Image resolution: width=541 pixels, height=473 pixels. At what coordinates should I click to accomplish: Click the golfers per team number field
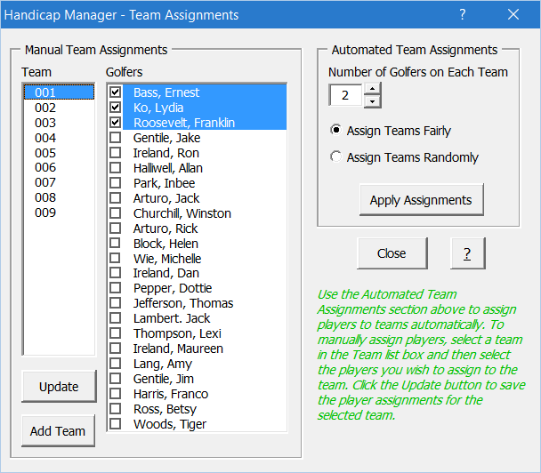pyautogui.click(x=346, y=95)
